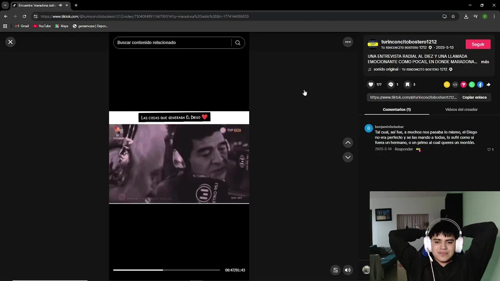500x281 pixels.
Task: Click the 'Seguir' follow button
Action: (x=478, y=44)
